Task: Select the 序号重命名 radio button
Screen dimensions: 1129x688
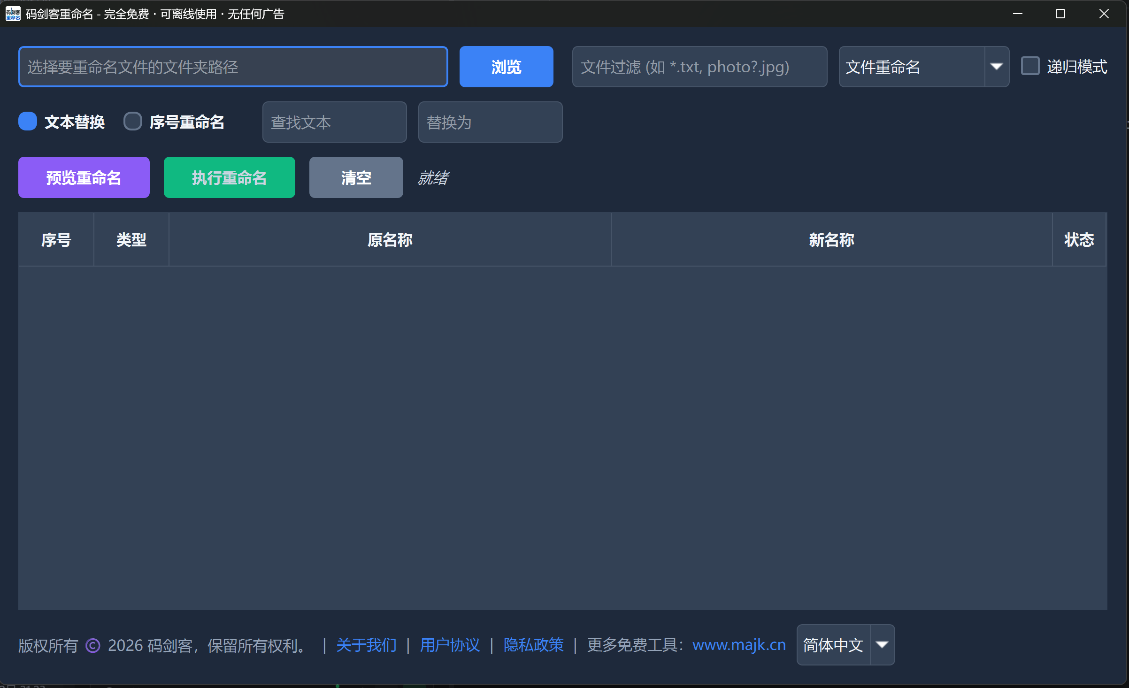Action: point(132,122)
